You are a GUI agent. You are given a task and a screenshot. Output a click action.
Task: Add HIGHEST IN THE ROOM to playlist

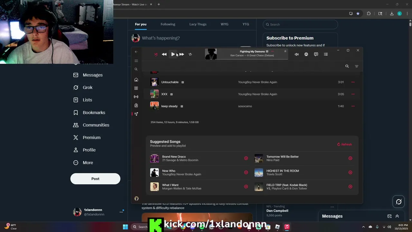coord(350,172)
